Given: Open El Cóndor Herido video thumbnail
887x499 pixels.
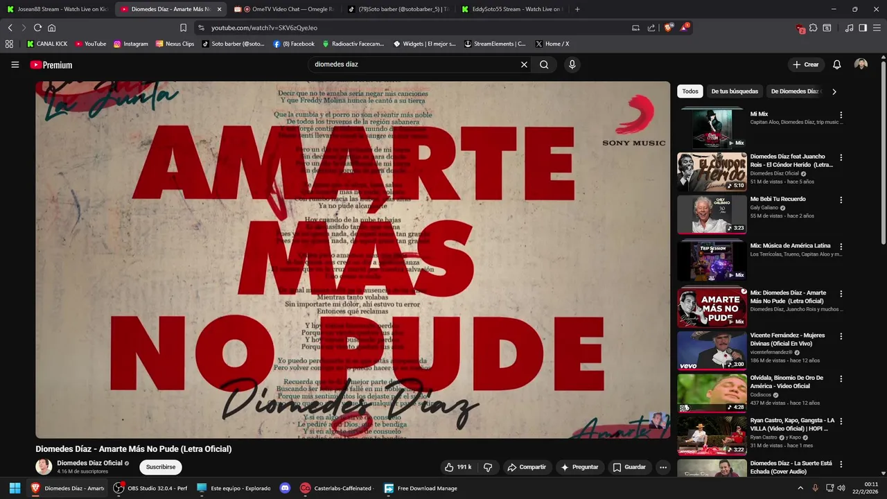Looking at the screenshot, I should pos(712,172).
